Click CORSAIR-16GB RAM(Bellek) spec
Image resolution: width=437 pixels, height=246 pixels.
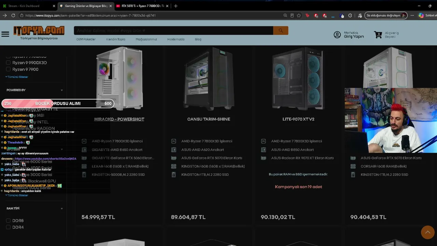click(x=384, y=166)
